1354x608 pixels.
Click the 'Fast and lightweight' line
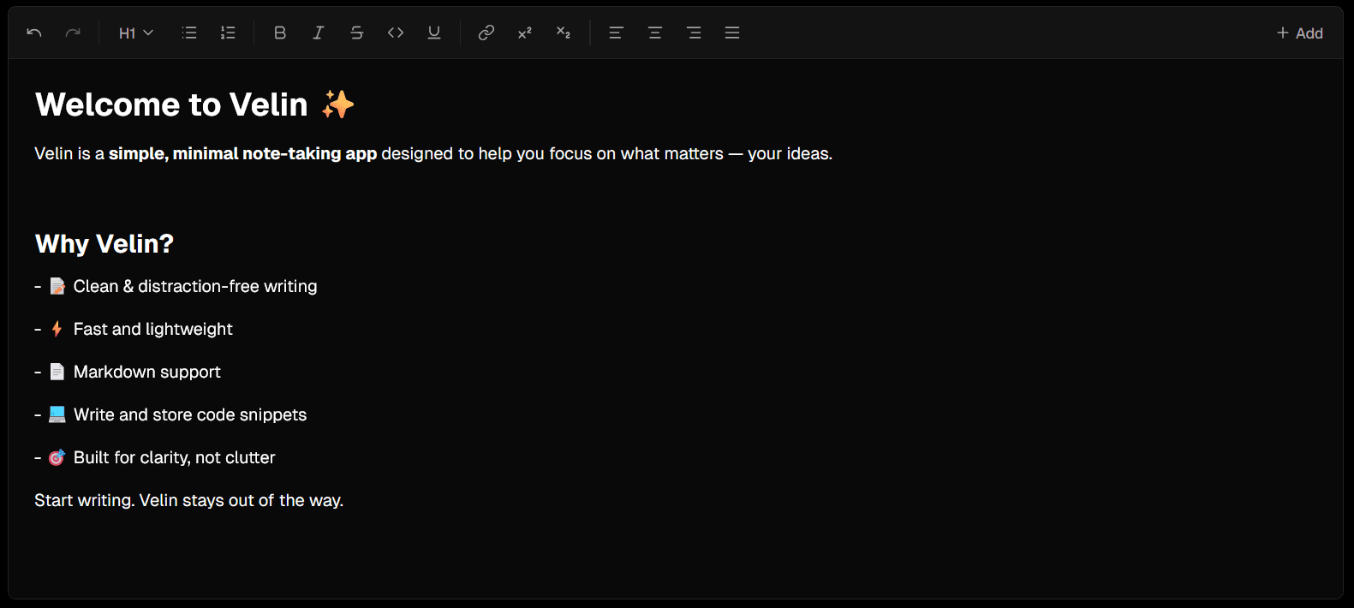[x=134, y=329]
